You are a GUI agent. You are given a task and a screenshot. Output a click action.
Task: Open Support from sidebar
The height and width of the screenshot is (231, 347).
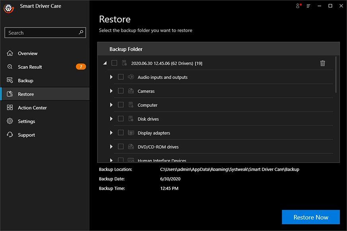click(x=45, y=135)
